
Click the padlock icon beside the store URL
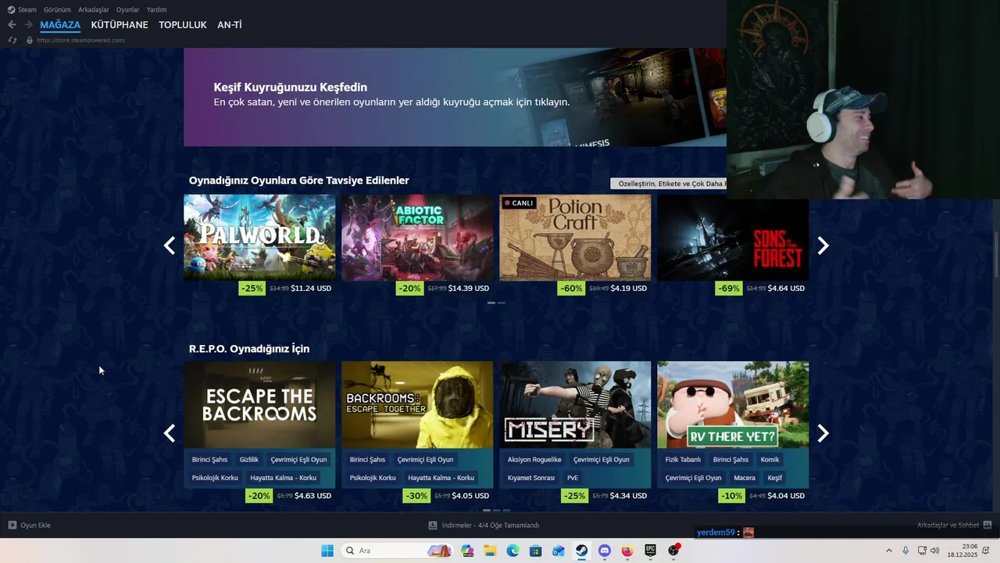30,40
